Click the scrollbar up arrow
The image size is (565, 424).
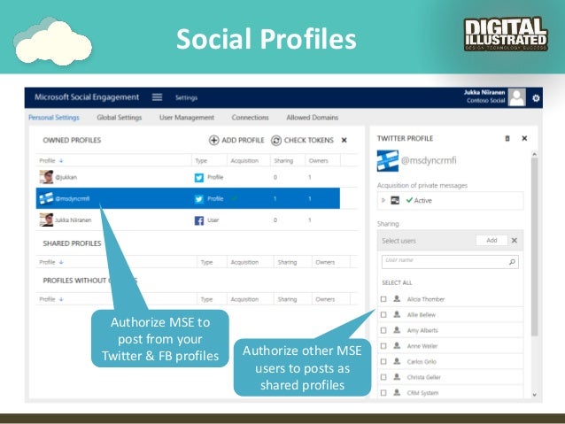[534, 154]
